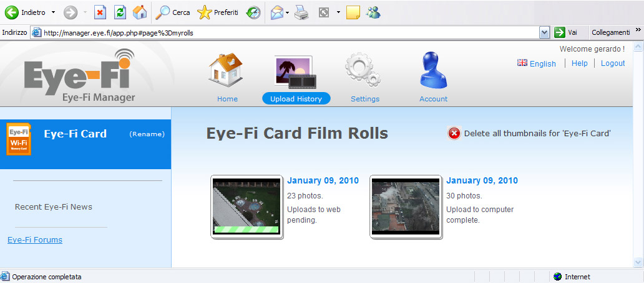Expand dropdown arrow beside resize icon
This screenshot has width=644, height=283.
[x=338, y=12]
